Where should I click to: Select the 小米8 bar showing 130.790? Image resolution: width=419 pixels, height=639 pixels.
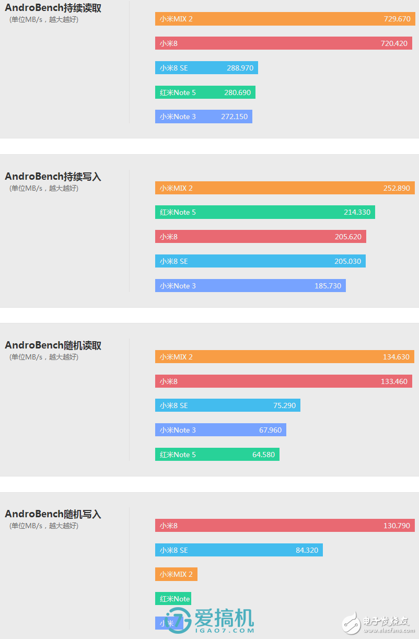[x=285, y=526]
